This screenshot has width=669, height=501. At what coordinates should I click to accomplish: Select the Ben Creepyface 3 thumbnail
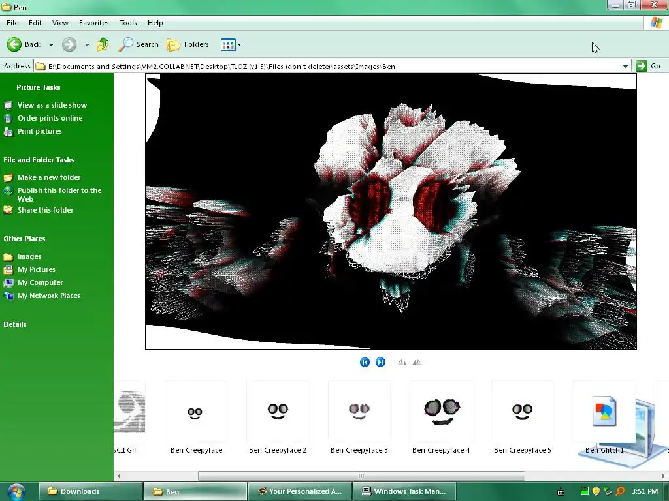coord(359,412)
